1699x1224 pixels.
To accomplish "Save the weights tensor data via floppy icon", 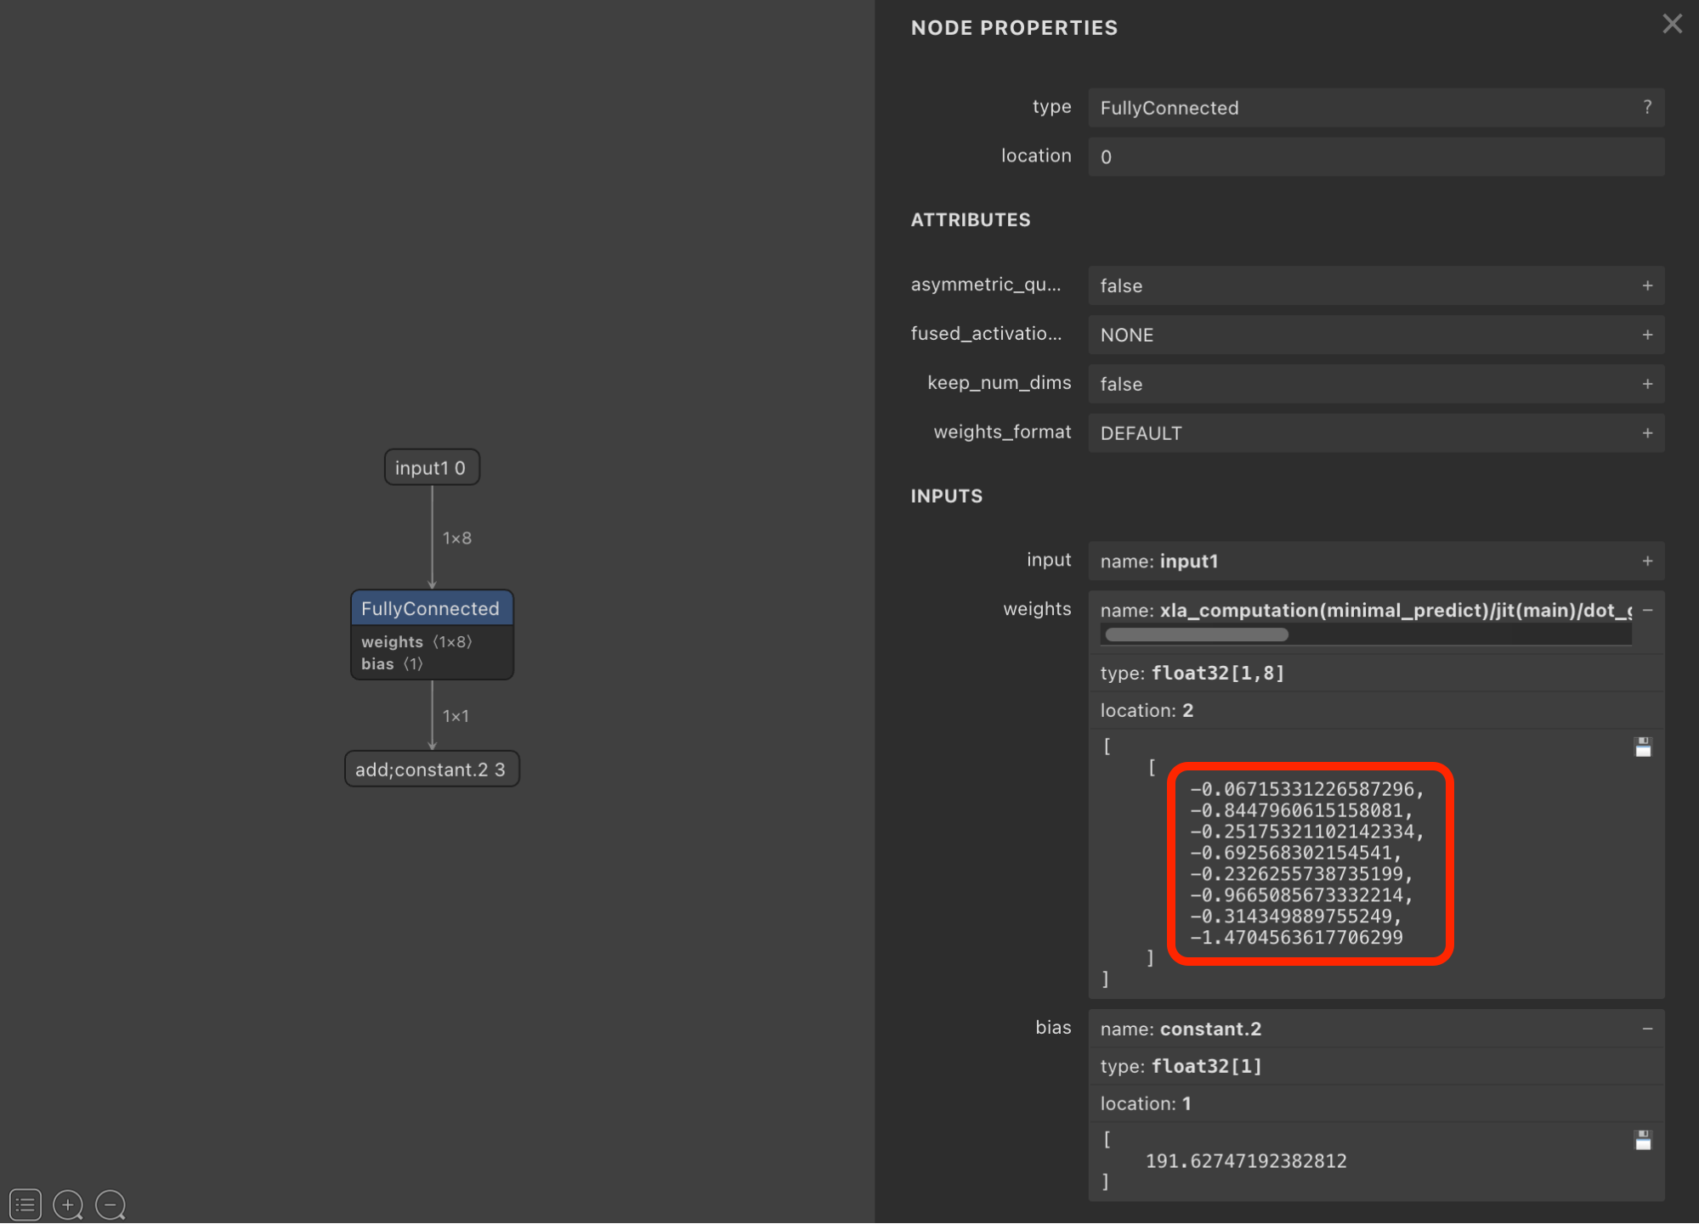I will point(1643,747).
